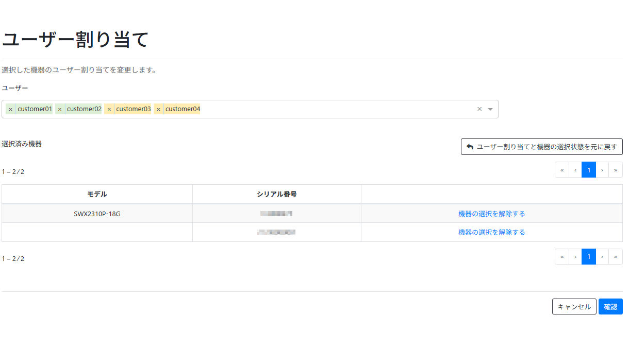Click the モデル column header
The image size is (629, 350).
(x=96, y=194)
